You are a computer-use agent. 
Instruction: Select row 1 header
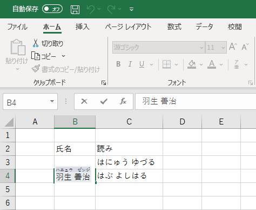tap(8, 135)
